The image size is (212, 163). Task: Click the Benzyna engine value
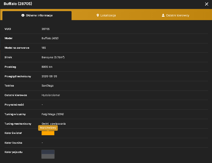coord(53,57)
